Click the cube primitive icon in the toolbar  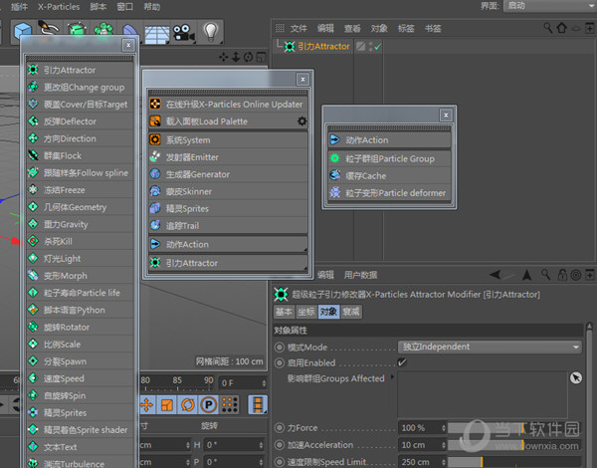23,31
